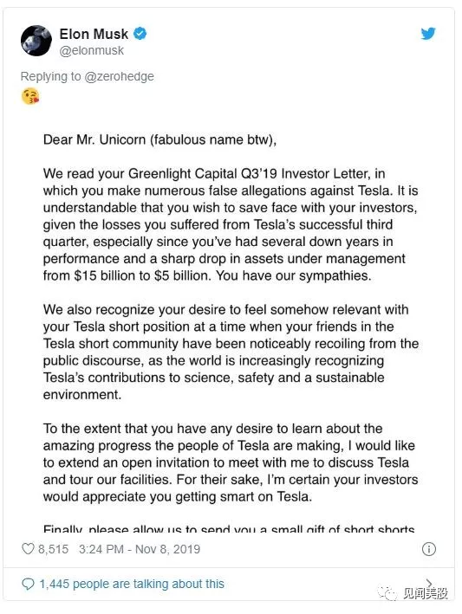Viewport: 462px width, 614px height.
Task: Click the blue verified badge
Action: (140, 34)
